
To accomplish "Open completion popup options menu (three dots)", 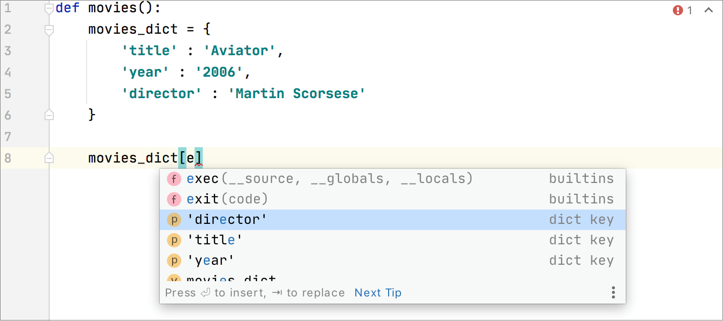I will [613, 293].
